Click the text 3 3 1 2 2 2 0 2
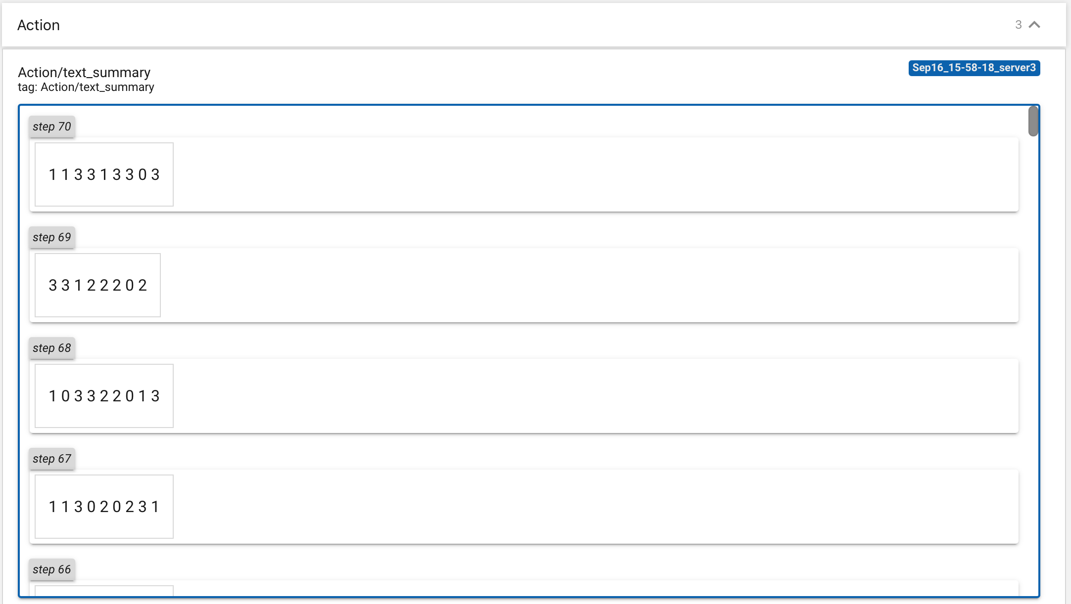Viewport: 1071px width, 604px height. (97, 285)
